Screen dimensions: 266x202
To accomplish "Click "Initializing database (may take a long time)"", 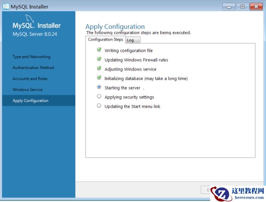I will pos(146,78).
